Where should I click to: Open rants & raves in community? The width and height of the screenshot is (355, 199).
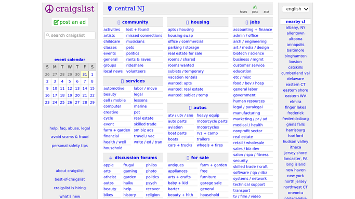point(138,60)
